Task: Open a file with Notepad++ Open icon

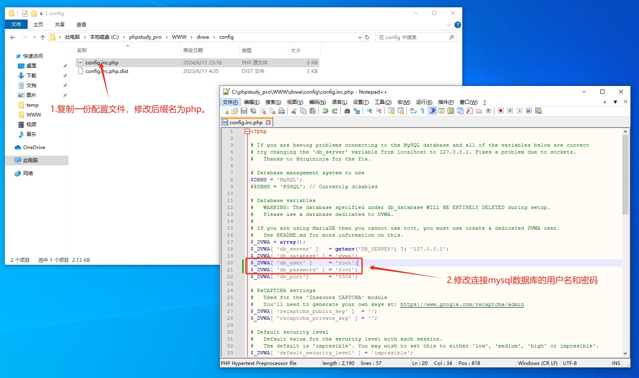Action: (x=235, y=111)
